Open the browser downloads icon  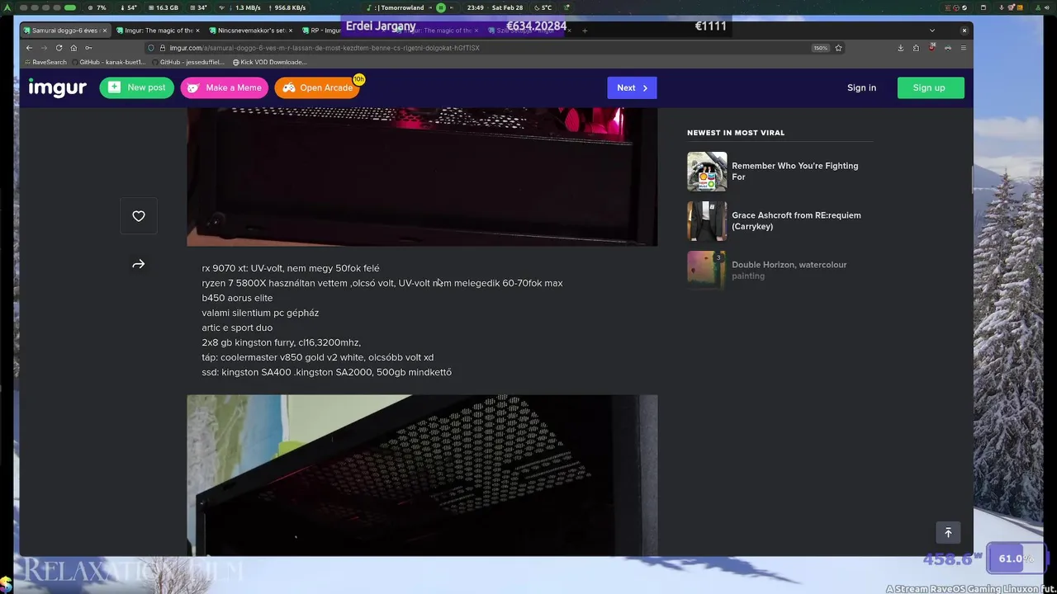click(x=900, y=48)
